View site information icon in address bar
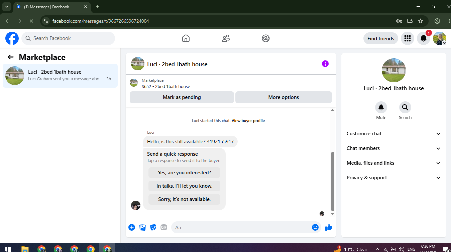This screenshot has width=451, height=252. click(x=46, y=21)
